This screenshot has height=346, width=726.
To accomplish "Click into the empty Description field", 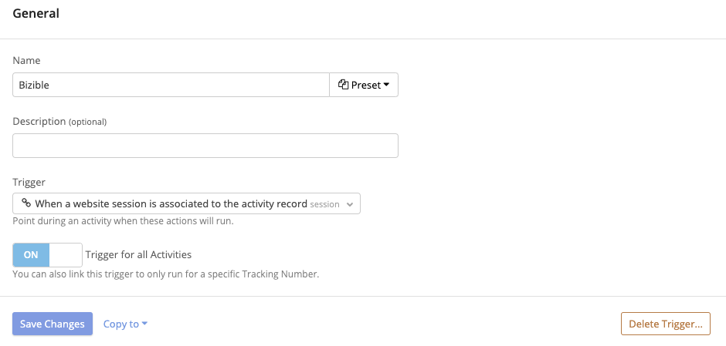I will tap(205, 146).
